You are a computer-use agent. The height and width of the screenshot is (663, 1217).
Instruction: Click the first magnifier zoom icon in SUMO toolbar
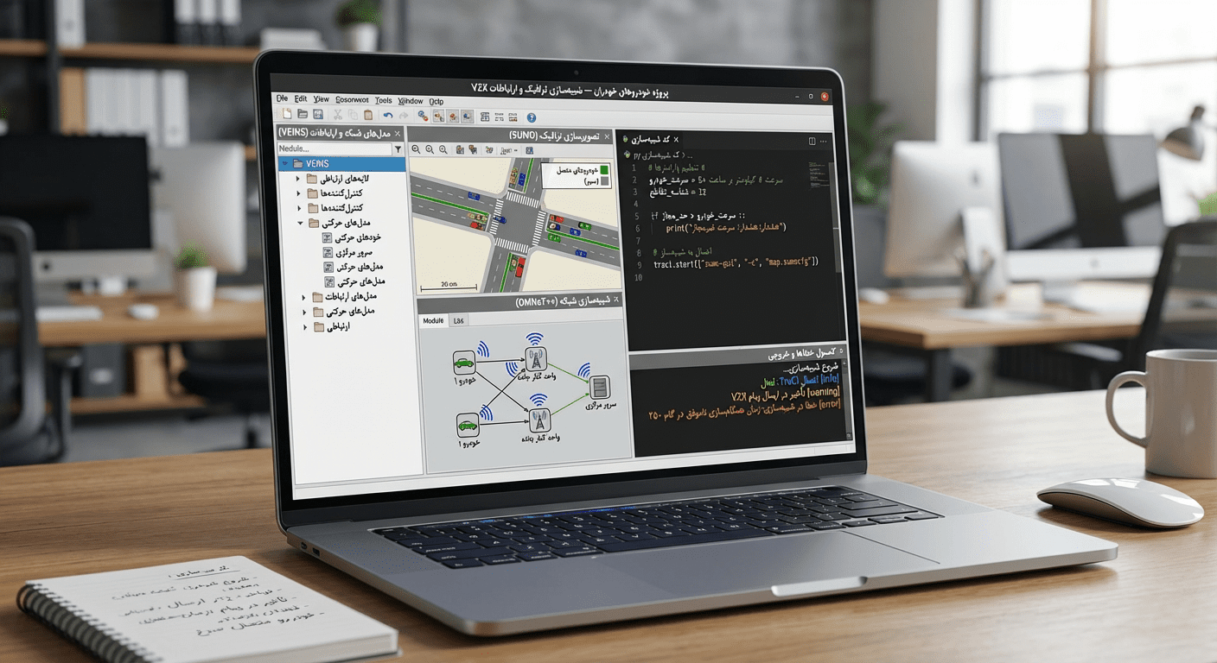pos(416,149)
